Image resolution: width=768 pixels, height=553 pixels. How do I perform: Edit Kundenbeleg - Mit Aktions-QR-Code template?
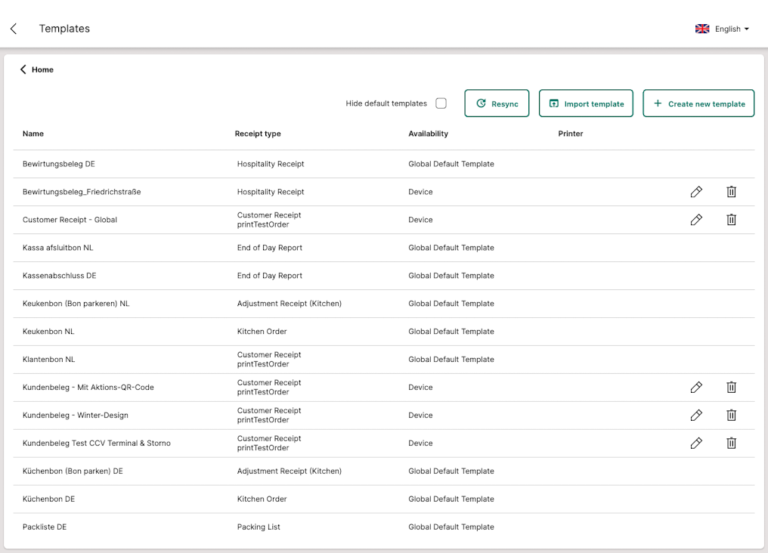point(696,388)
